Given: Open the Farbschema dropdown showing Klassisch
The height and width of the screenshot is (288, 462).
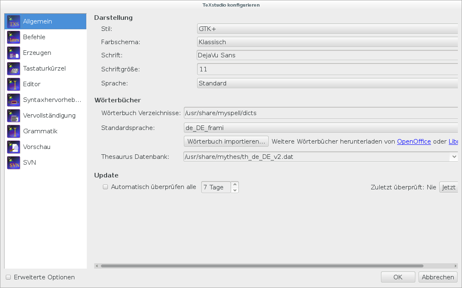Looking at the screenshot, I should click(x=327, y=42).
